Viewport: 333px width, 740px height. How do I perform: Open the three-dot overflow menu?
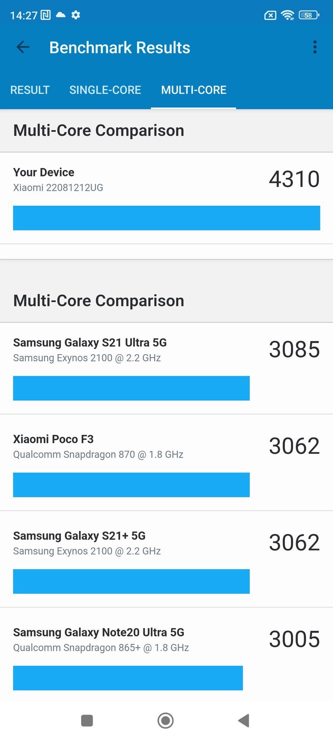click(315, 47)
